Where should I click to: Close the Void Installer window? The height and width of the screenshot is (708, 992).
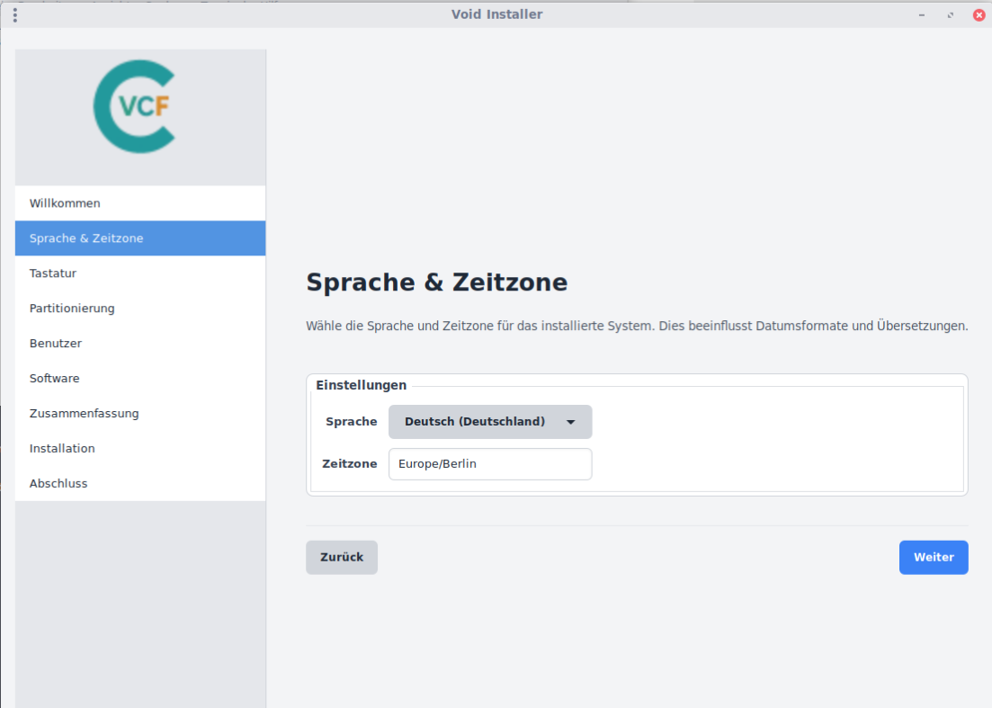[979, 14]
